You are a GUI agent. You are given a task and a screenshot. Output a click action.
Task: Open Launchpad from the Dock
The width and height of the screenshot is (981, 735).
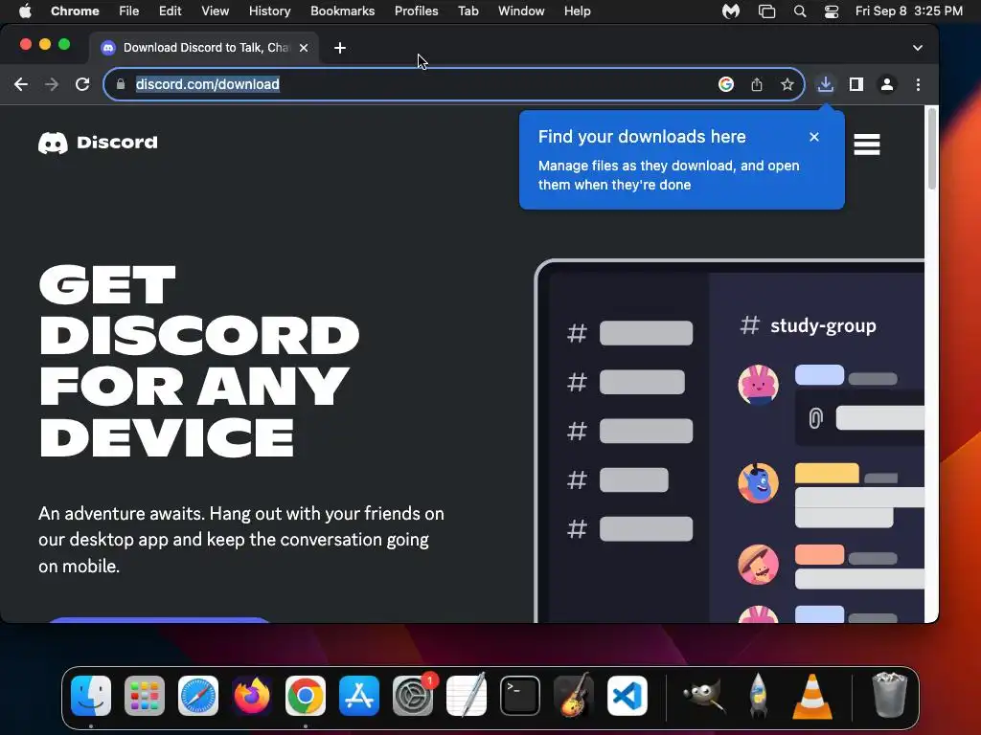click(x=145, y=695)
